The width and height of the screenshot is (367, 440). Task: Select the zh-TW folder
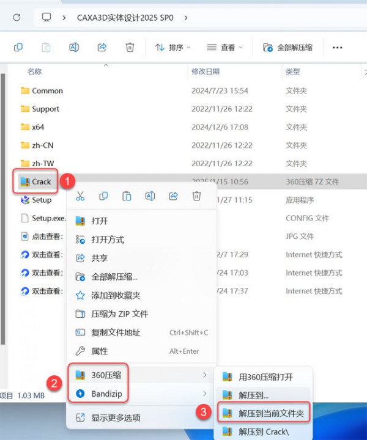37,163
